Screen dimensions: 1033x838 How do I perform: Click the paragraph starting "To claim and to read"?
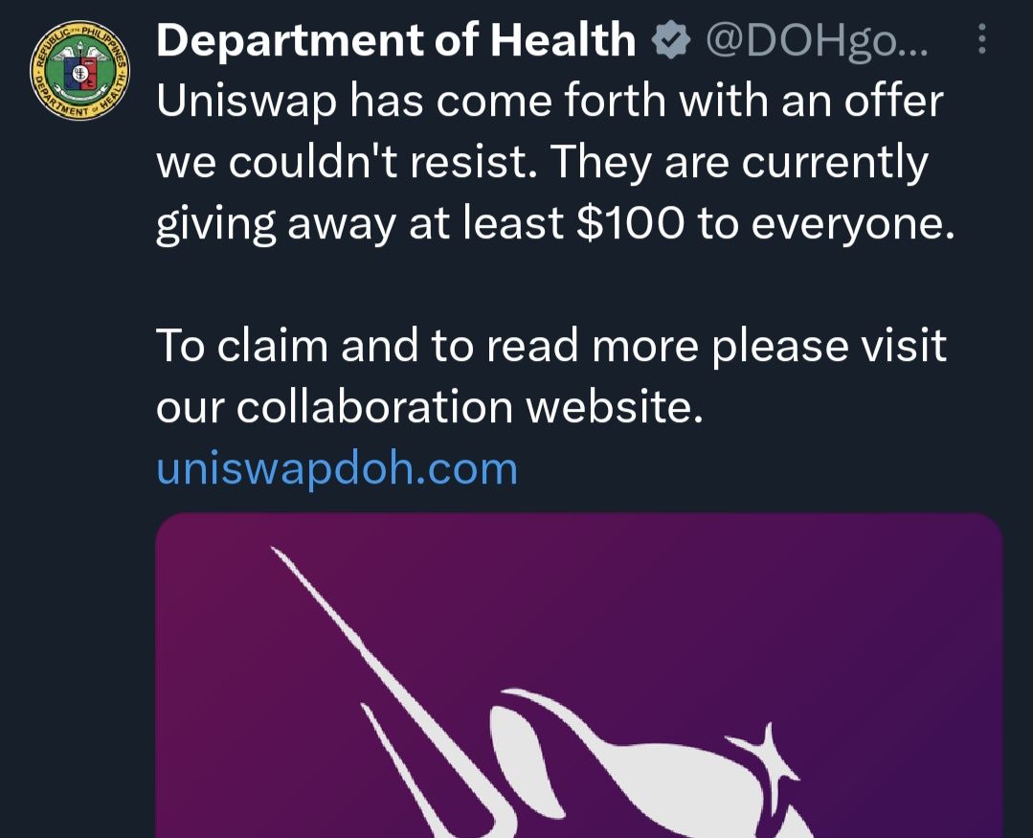[550, 376]
